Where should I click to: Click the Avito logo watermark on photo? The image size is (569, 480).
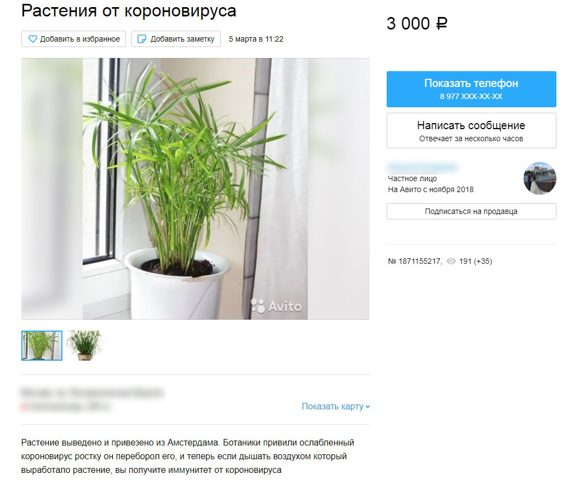276,306
